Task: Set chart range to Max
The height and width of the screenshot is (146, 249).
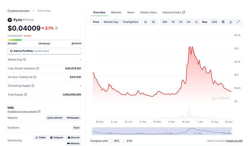Action: 205,22
